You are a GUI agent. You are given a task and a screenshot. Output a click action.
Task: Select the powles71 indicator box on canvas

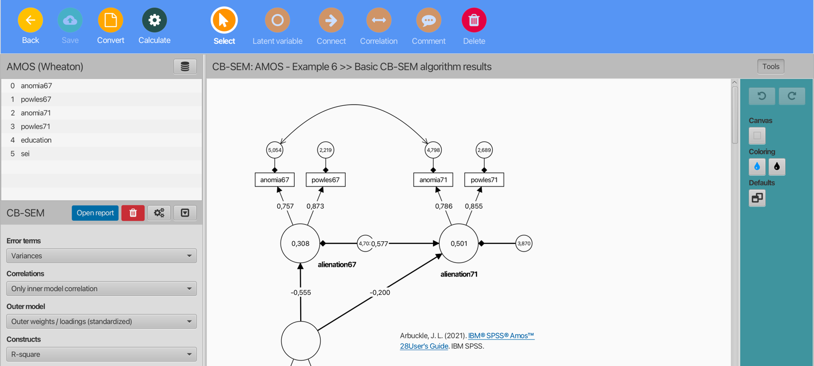[484, 179]
